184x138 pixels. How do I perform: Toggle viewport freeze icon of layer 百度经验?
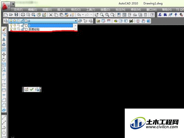point(19,29)
